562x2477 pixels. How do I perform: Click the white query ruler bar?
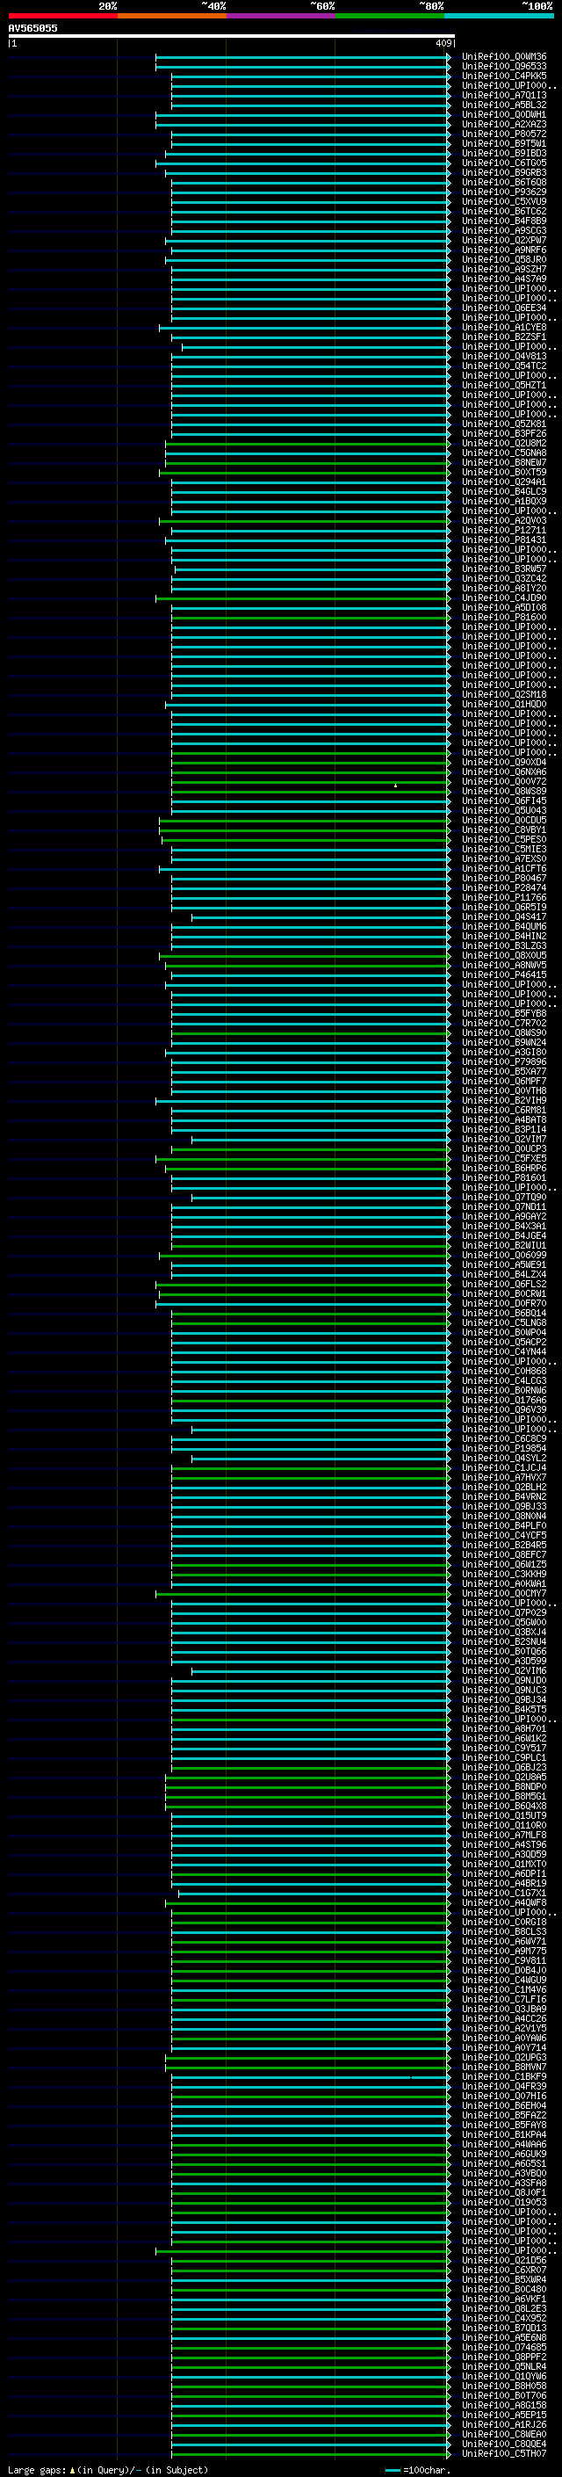[231, 37]
